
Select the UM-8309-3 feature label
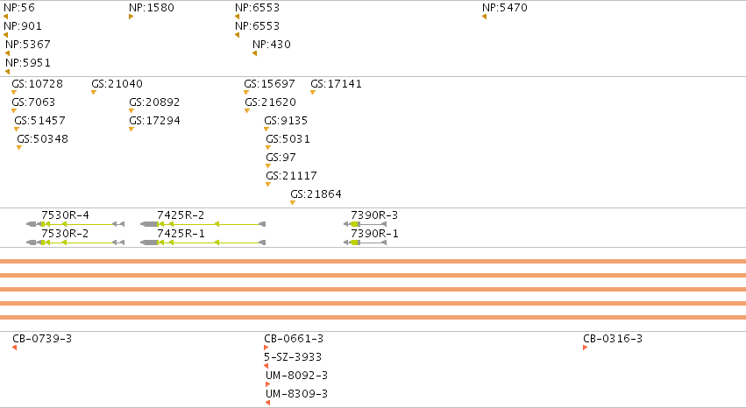pos(297,394)
